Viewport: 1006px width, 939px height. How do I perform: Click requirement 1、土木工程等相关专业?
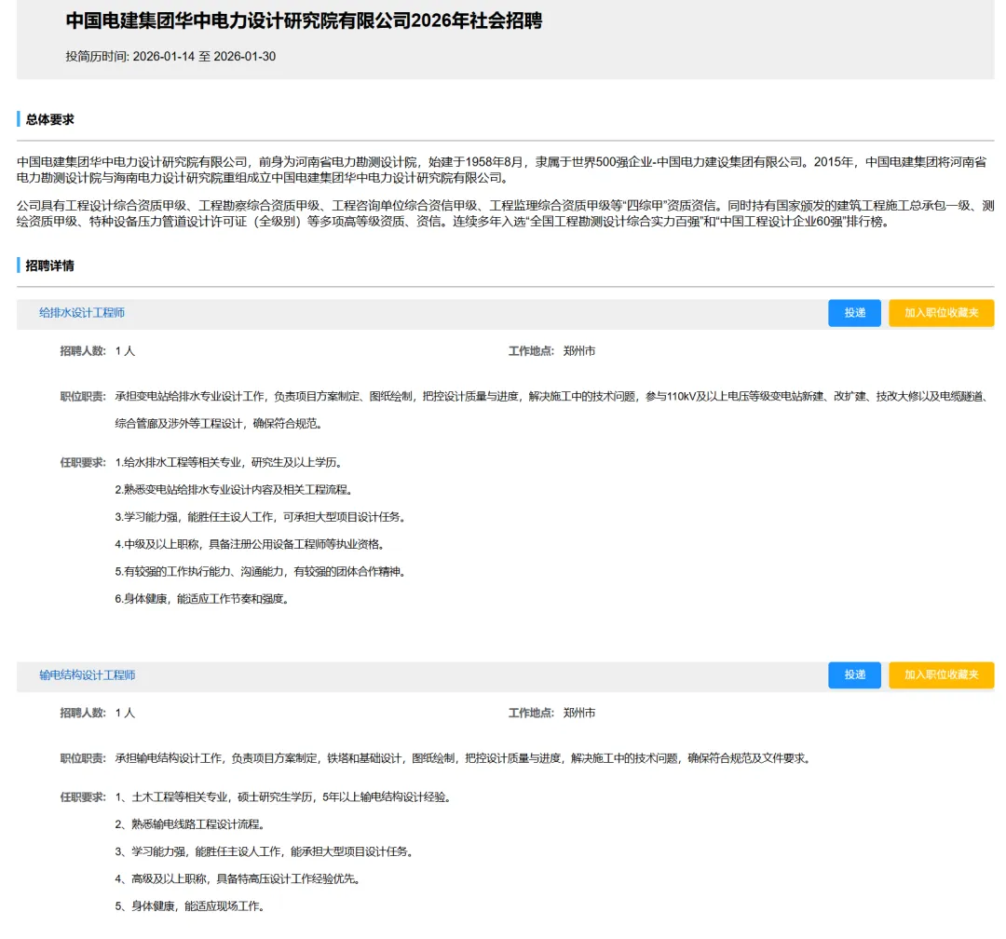(284, 797)
